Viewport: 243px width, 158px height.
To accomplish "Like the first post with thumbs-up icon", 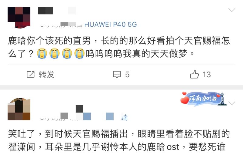I will (194, 74).
